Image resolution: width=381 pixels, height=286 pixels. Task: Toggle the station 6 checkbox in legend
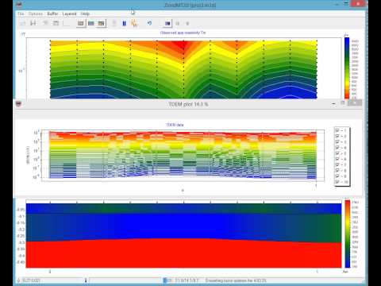pyautogui.click(x=337, y=159)
